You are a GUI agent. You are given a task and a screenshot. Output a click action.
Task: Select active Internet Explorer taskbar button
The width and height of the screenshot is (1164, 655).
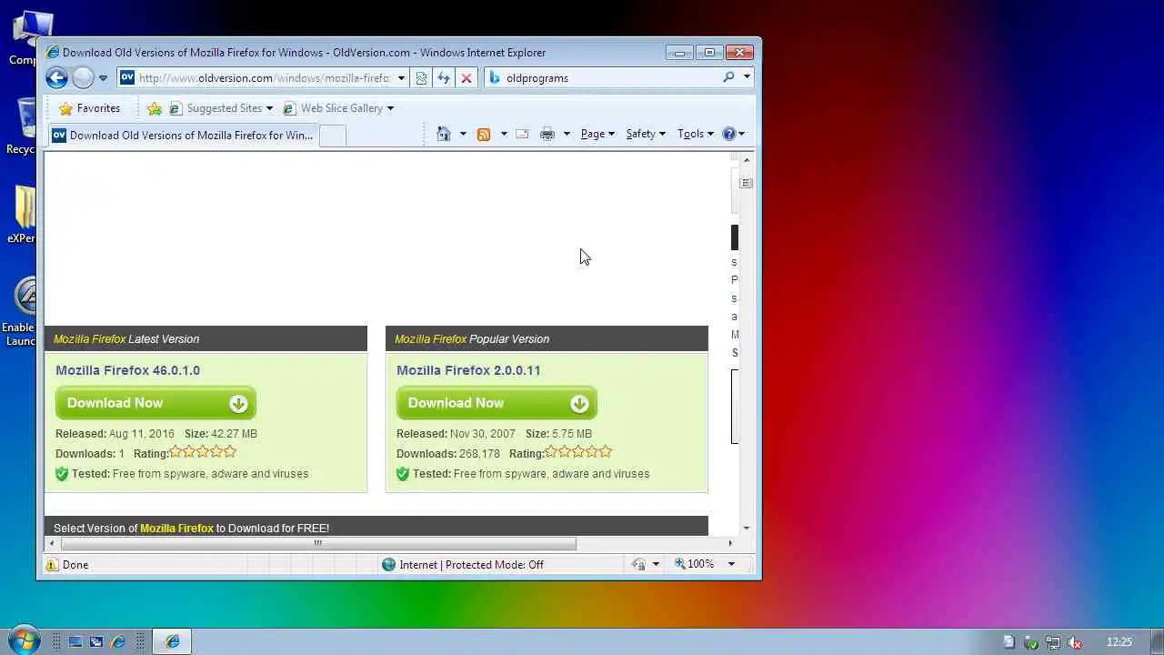[172, 642]
